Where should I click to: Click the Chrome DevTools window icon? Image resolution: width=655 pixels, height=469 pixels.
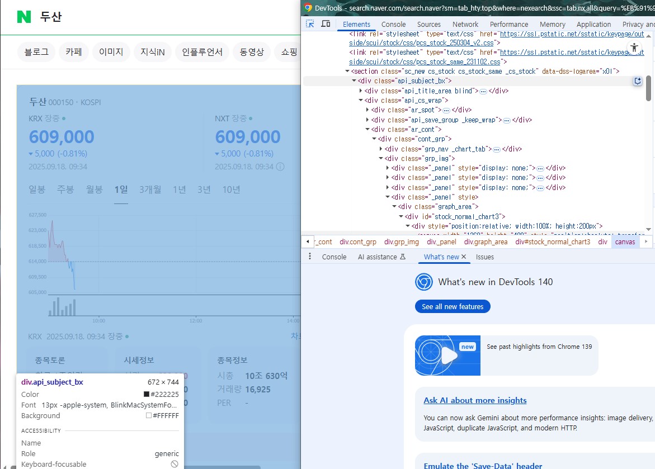click(308, 7)
